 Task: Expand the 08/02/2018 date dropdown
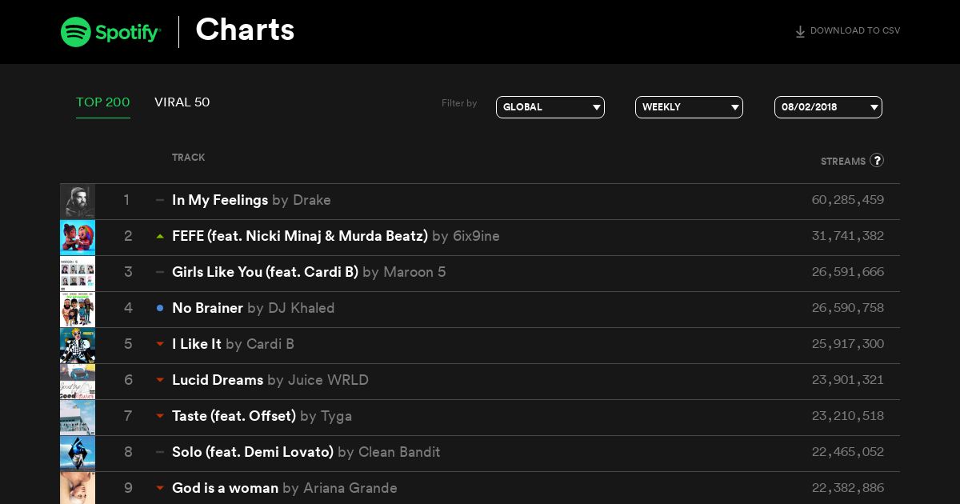[x=828, y=107]
